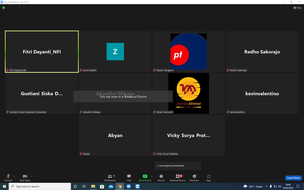Switch to Chrome on the taskbar
Viewport: 304px width, 190px height.
point(120,186)
